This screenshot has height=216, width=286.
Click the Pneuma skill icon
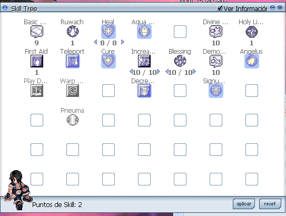[73, 120]
